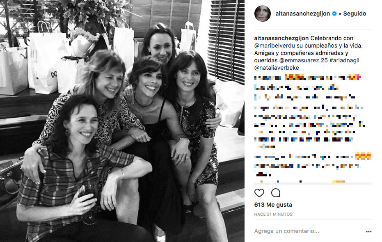Image resolution: width=382 pixels, height=242 pixels.
Task: Click aitanasanchezgijon username in the caption
Action: (x=281, y=38)
